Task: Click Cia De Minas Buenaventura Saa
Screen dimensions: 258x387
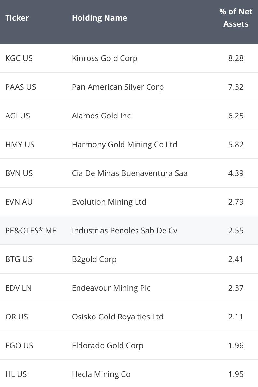Action: (130, 173)
